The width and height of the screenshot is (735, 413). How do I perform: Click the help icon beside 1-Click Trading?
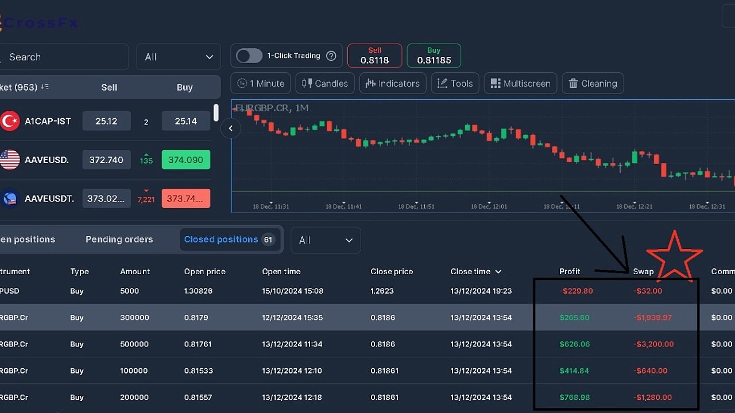331,56
